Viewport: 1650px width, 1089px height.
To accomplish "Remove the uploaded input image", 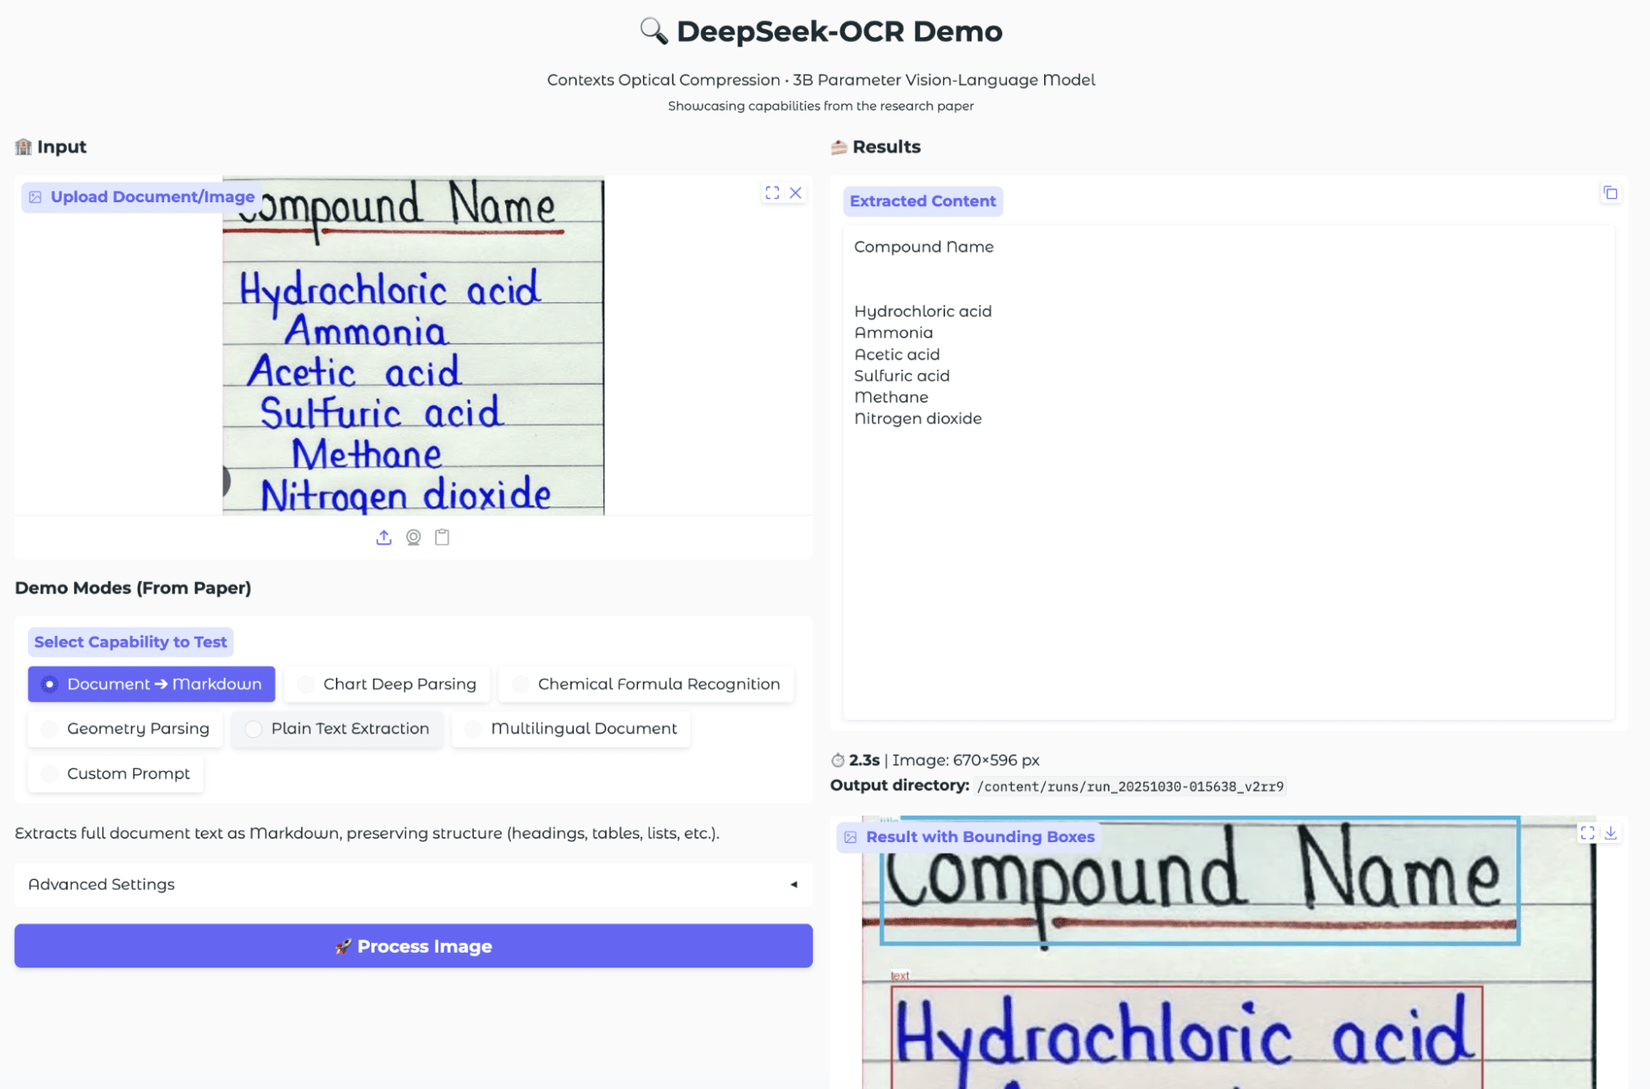I will (796, 192).
